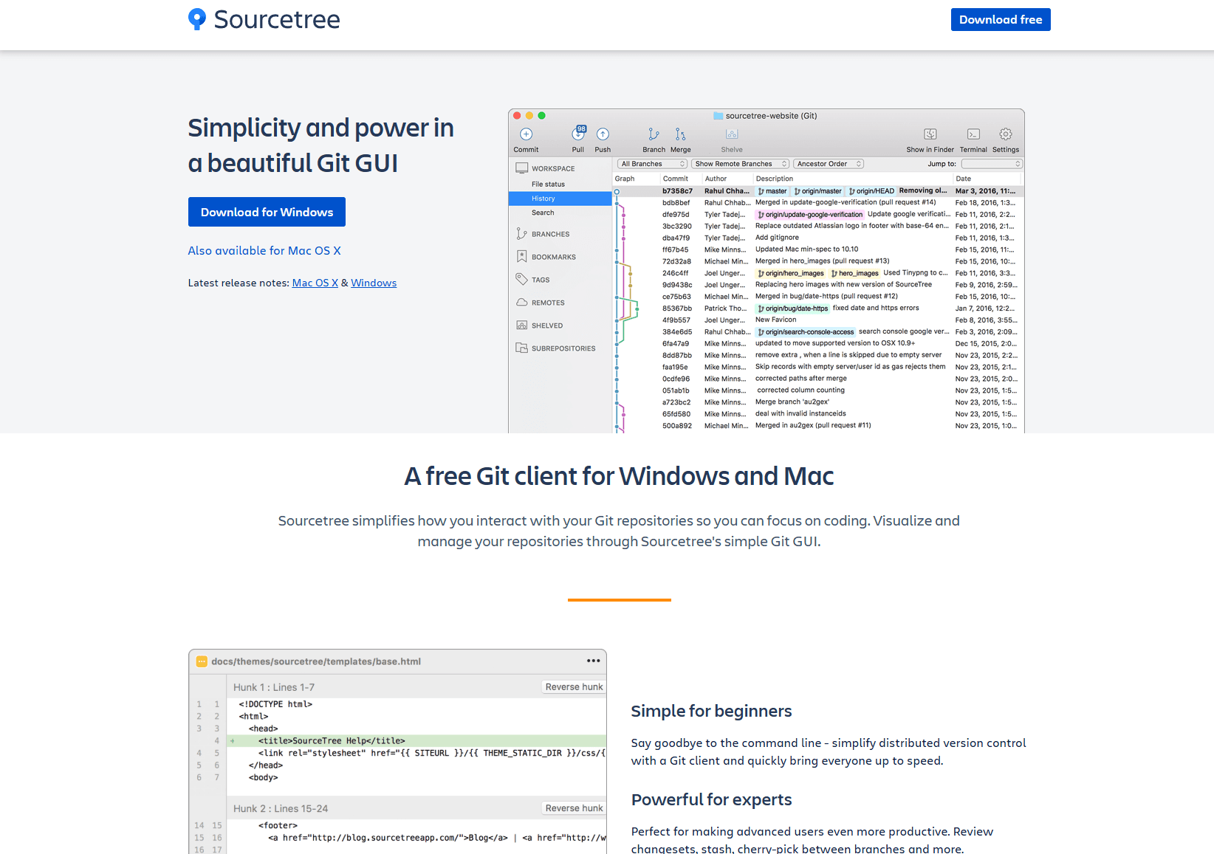Click the Date column header
Image resolution: width=1214 pixels, height=854 pixels.
tap(963, 179)
